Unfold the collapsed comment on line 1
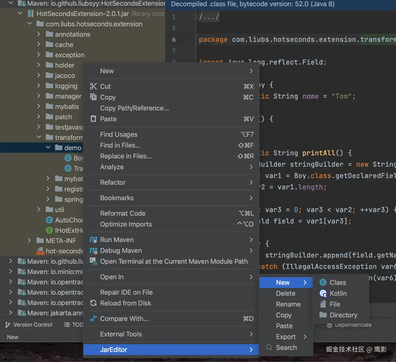Screen dimensions: 396x362 196,17
